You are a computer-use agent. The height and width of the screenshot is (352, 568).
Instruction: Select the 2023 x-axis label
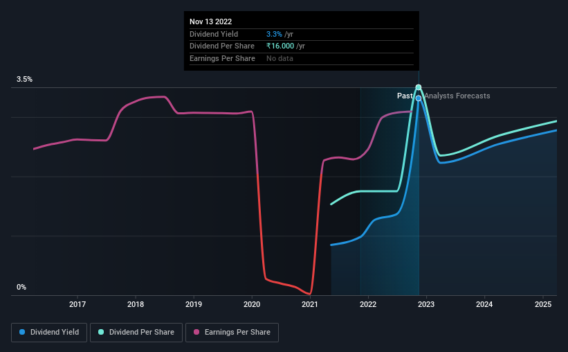426,304
